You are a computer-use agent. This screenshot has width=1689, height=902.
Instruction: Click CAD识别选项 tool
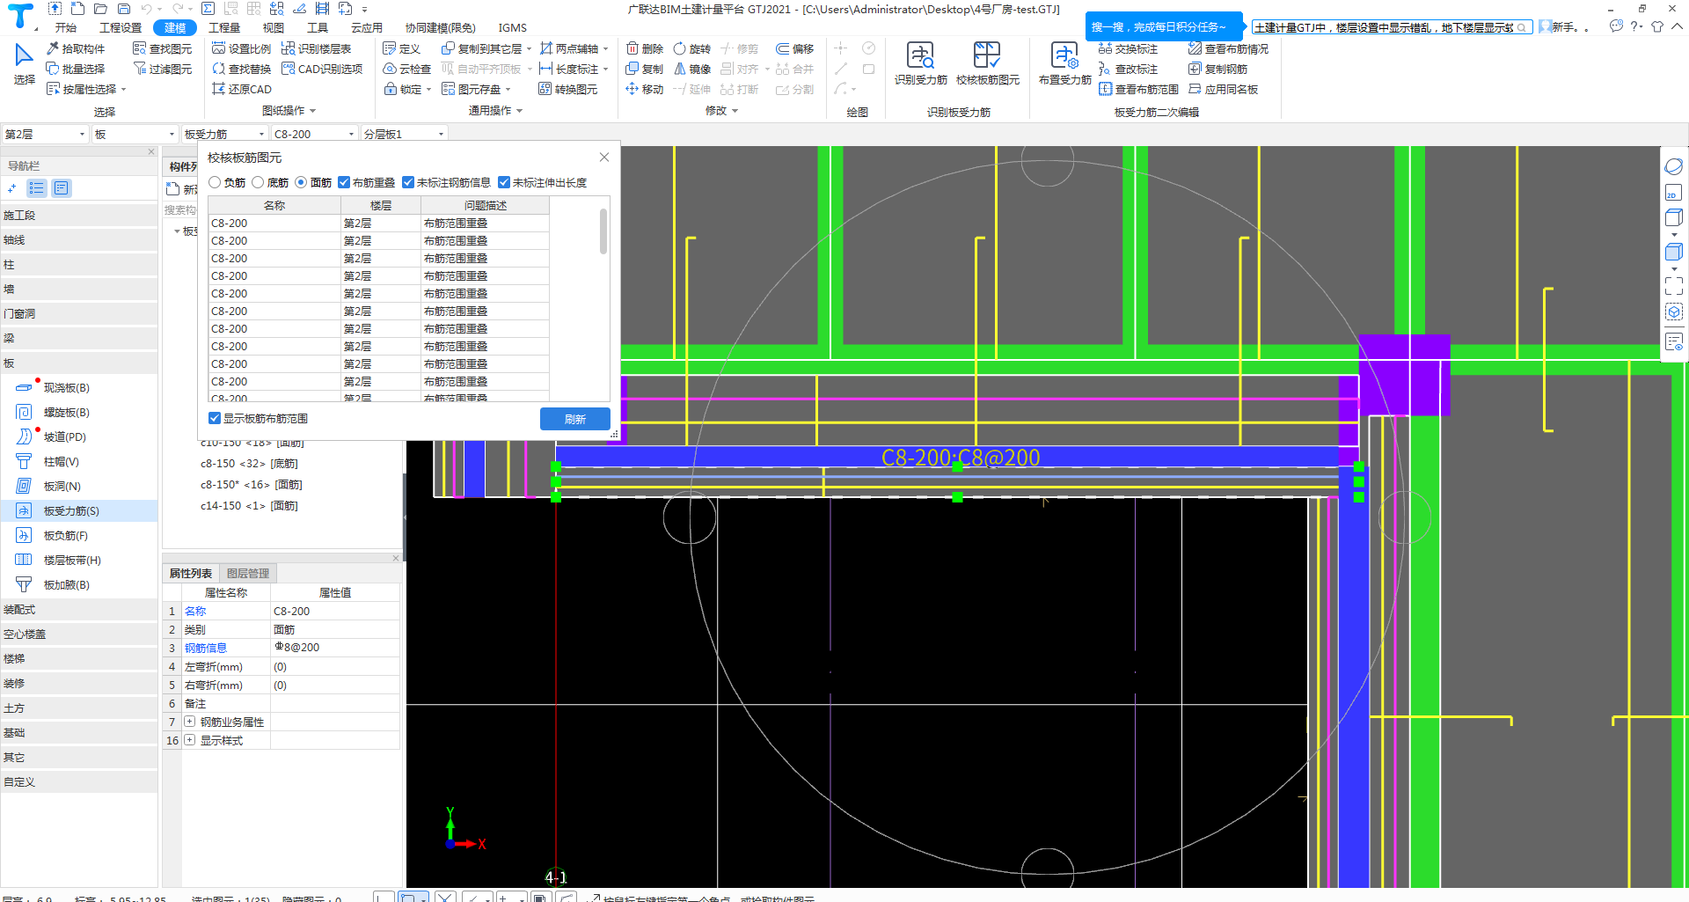322,69
